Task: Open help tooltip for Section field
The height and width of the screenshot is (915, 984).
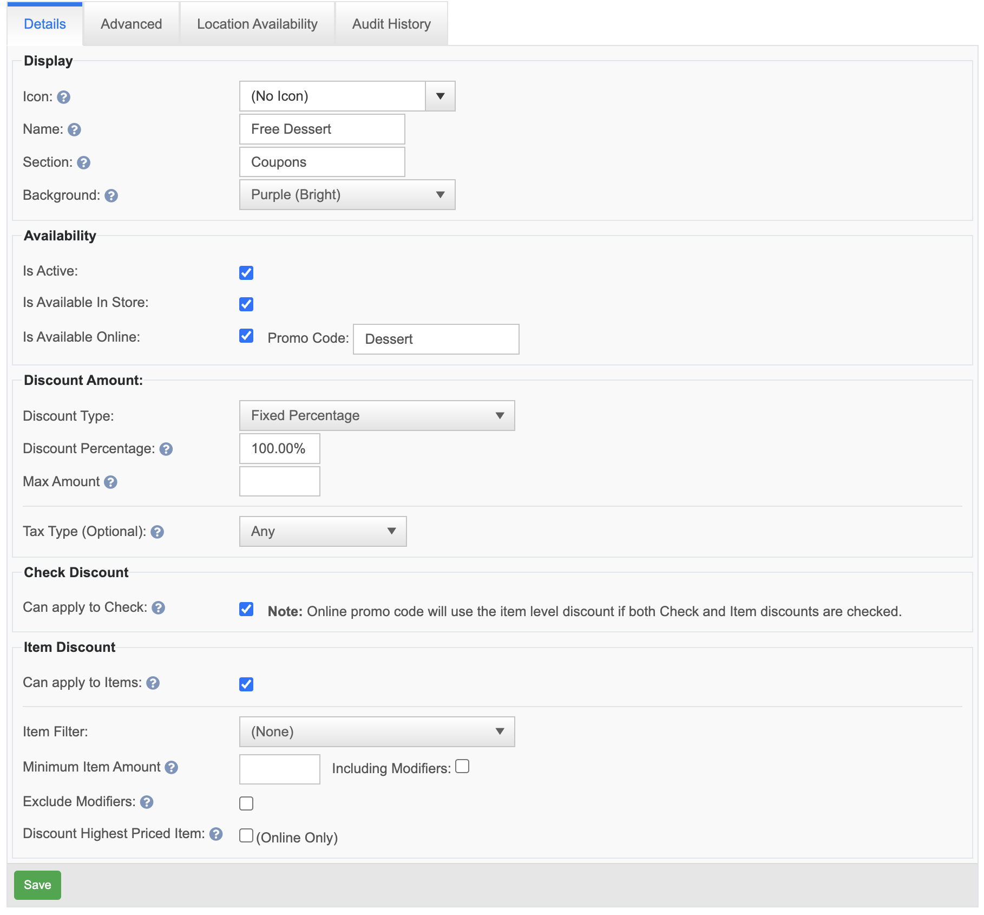Action: point(83,163)
